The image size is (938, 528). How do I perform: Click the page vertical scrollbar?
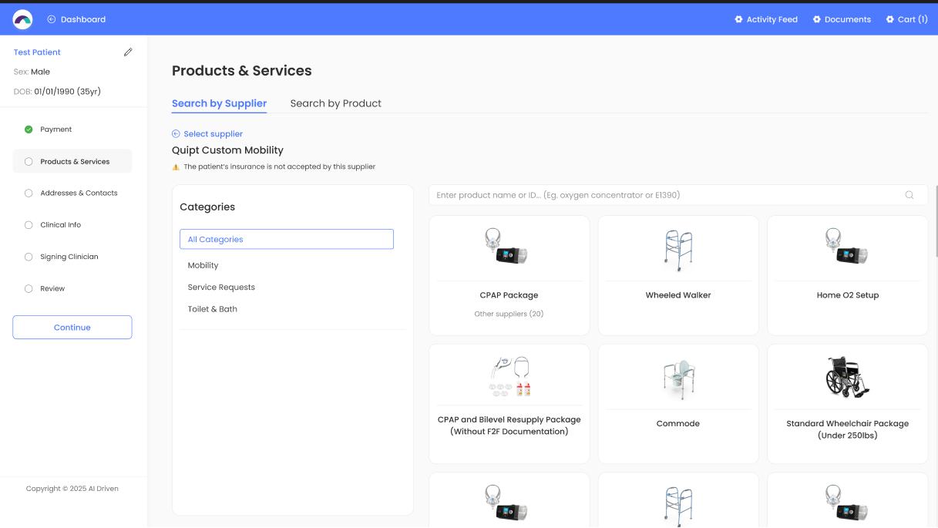tap(936, 220)
